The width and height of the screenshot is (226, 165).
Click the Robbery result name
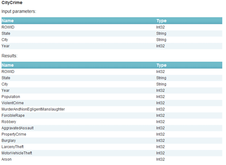(9, 122)
